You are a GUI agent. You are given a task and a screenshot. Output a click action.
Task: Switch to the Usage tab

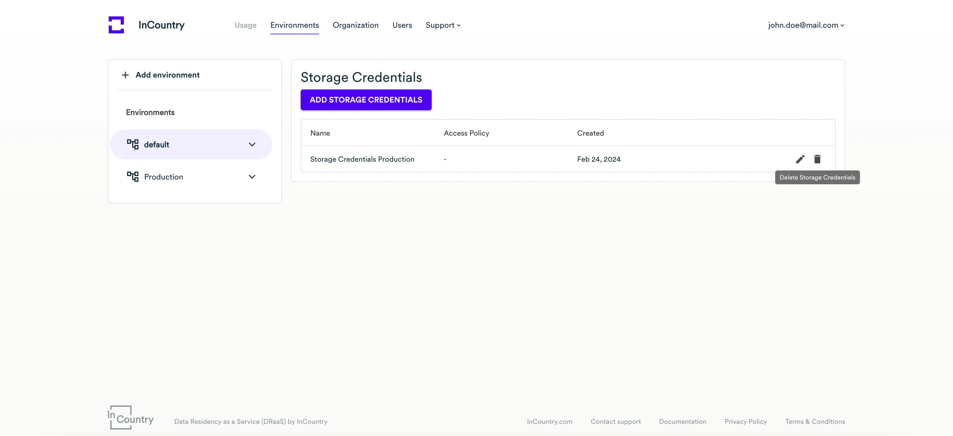[x=245, y=25]
